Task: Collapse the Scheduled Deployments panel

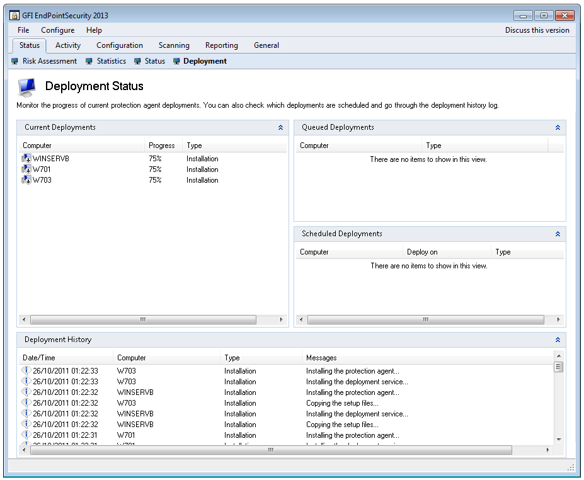Action: (x=558, y=234)
